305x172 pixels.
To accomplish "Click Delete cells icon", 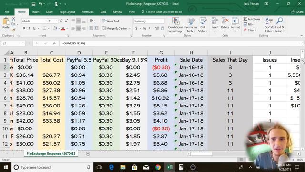I will 225,21.
